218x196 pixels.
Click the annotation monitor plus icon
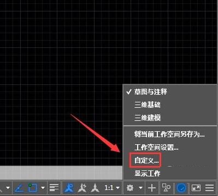click(x=152, y=188)
